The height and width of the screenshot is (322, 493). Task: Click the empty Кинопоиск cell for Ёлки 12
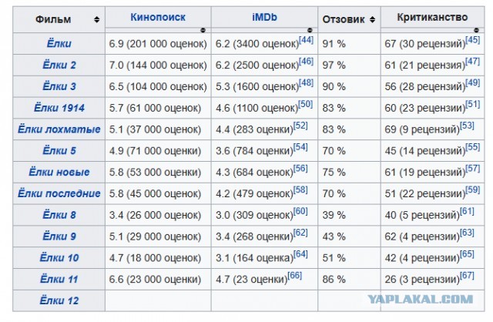[158, 299]
